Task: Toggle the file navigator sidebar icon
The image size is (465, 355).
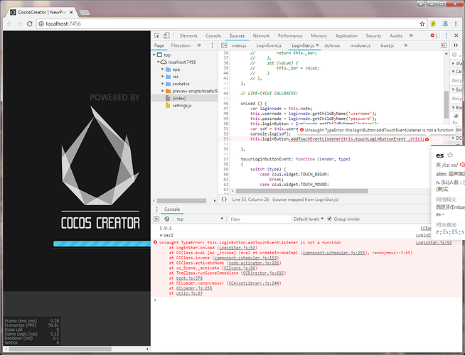Action: click(224, 45)
